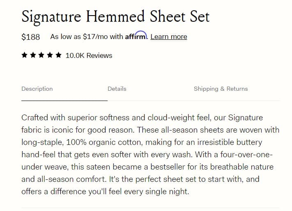The width and height of the screenshot is (292, 211).
Task: Click the As low as $17/mo text
Action: [x=79, y=37]
